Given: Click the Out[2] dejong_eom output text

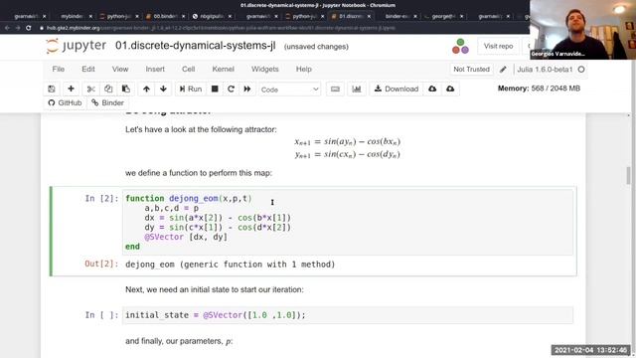Looking at the screenshot, I should point(230,265).
